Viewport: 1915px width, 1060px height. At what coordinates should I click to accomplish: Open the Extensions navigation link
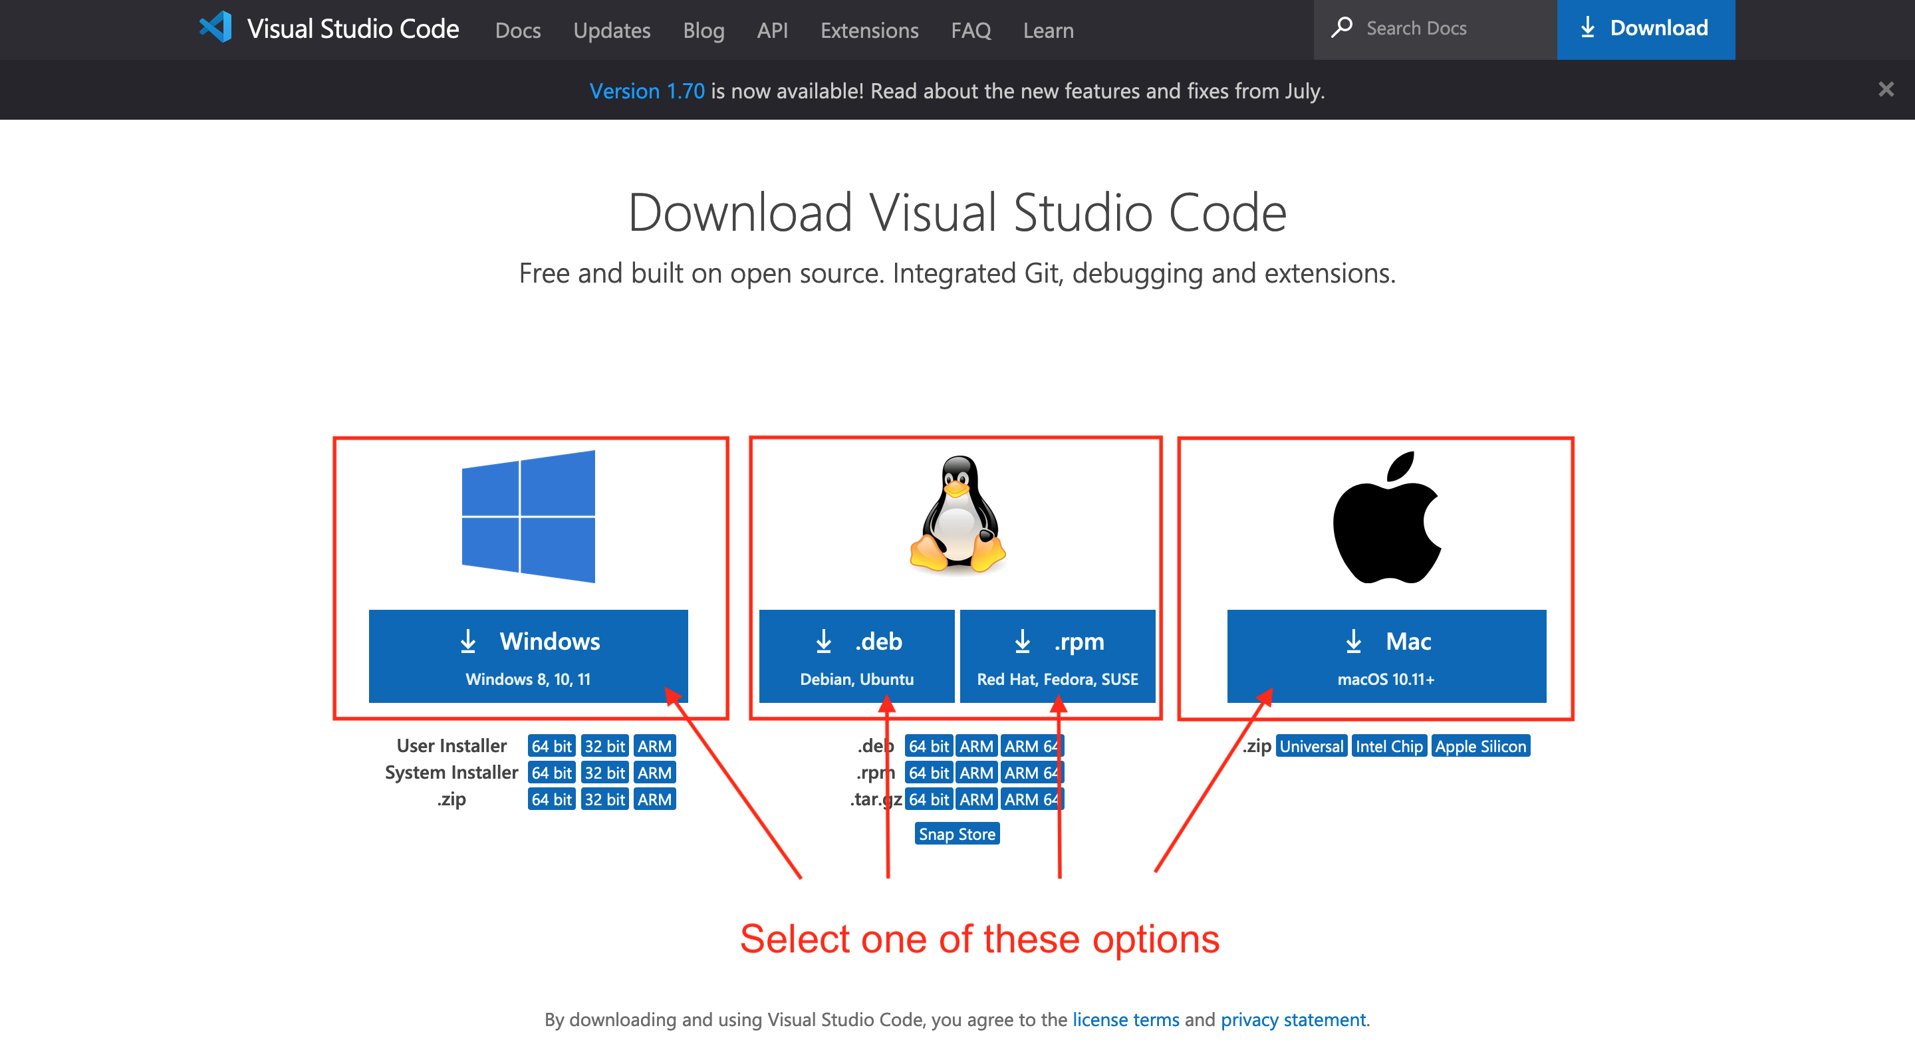pyautogui.click(x=869, y=30)
